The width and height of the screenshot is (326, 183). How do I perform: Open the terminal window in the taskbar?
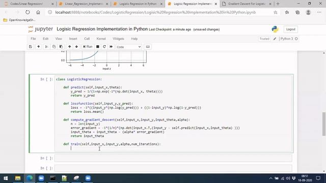53,178
